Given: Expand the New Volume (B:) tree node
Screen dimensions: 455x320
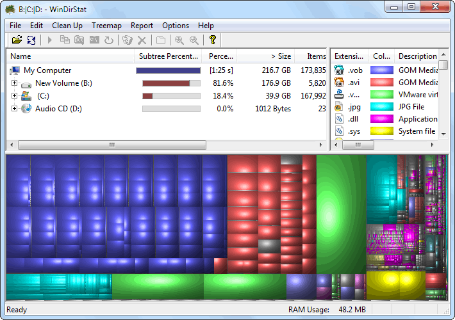Looking at the screenshot, I should click(x=14, y=83).
